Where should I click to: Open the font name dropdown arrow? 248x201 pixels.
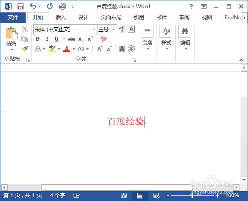[94, 29]
